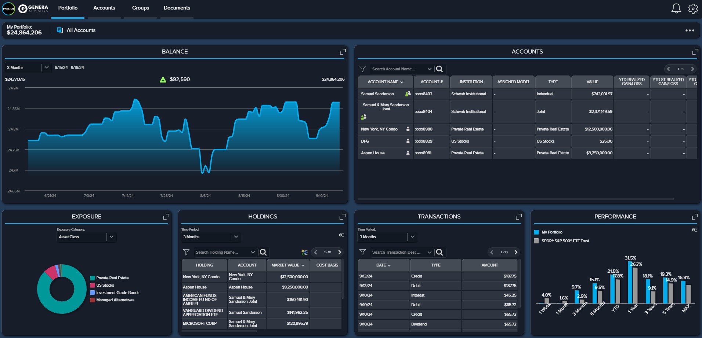Image resolution: width=702 pixels, height=338 pixels.
Task: Switch to the Accounts tab
Action: [104, 8]
